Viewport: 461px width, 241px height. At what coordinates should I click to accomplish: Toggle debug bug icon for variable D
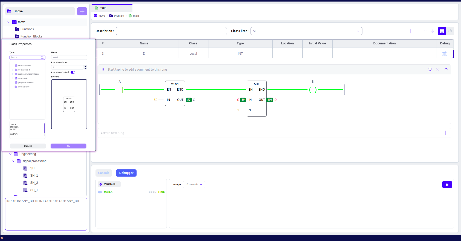pos(445,54)
